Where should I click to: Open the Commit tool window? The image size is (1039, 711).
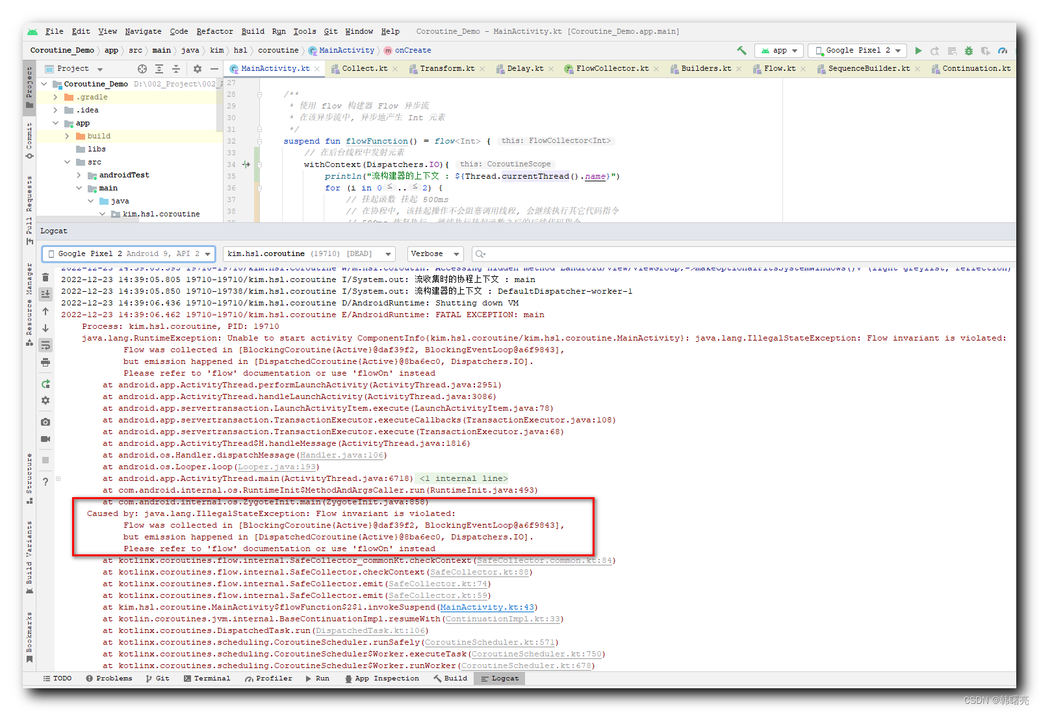pyautogui.click(x=29, y=141)
